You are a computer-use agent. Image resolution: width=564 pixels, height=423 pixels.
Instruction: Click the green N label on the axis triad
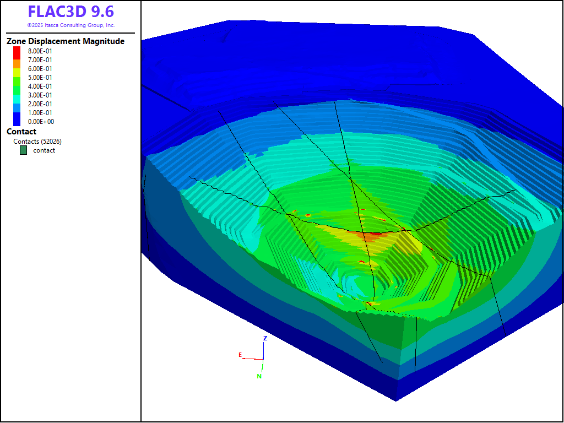pos(259,376)
